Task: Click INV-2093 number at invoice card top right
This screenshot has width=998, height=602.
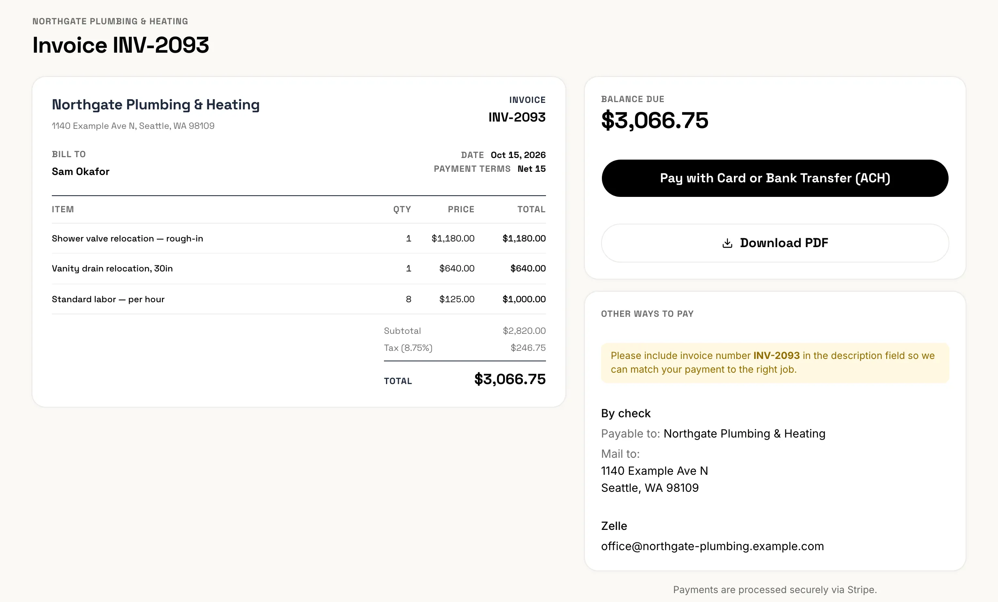Action: (517, 117)
